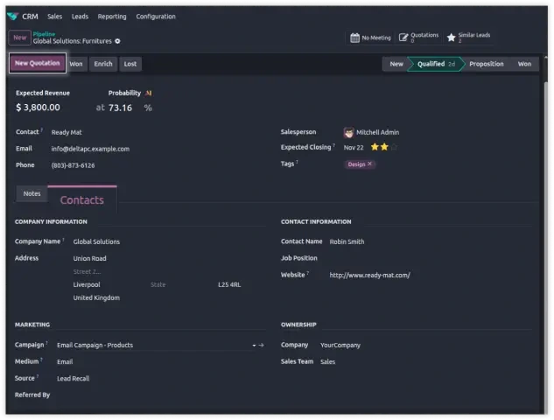Remove the Design tag with its x
The image size is (554, 420).
370,164
